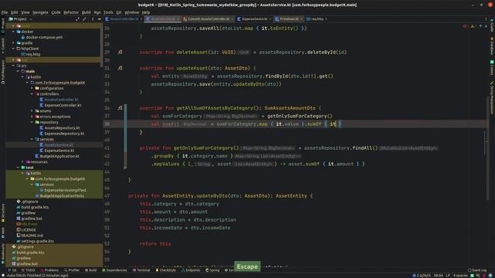This screenshot has width=495, height=278.
Task: Switch to the Commit: AssetsController.kt tab
Action: (x=208, y=19)
